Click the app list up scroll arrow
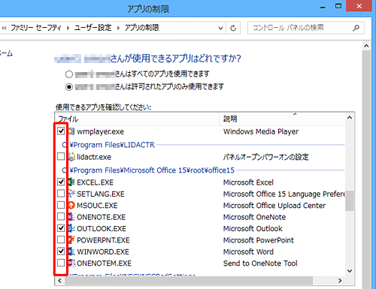The width and height of the screenshot is (376, 289). [x=350, y=118]
